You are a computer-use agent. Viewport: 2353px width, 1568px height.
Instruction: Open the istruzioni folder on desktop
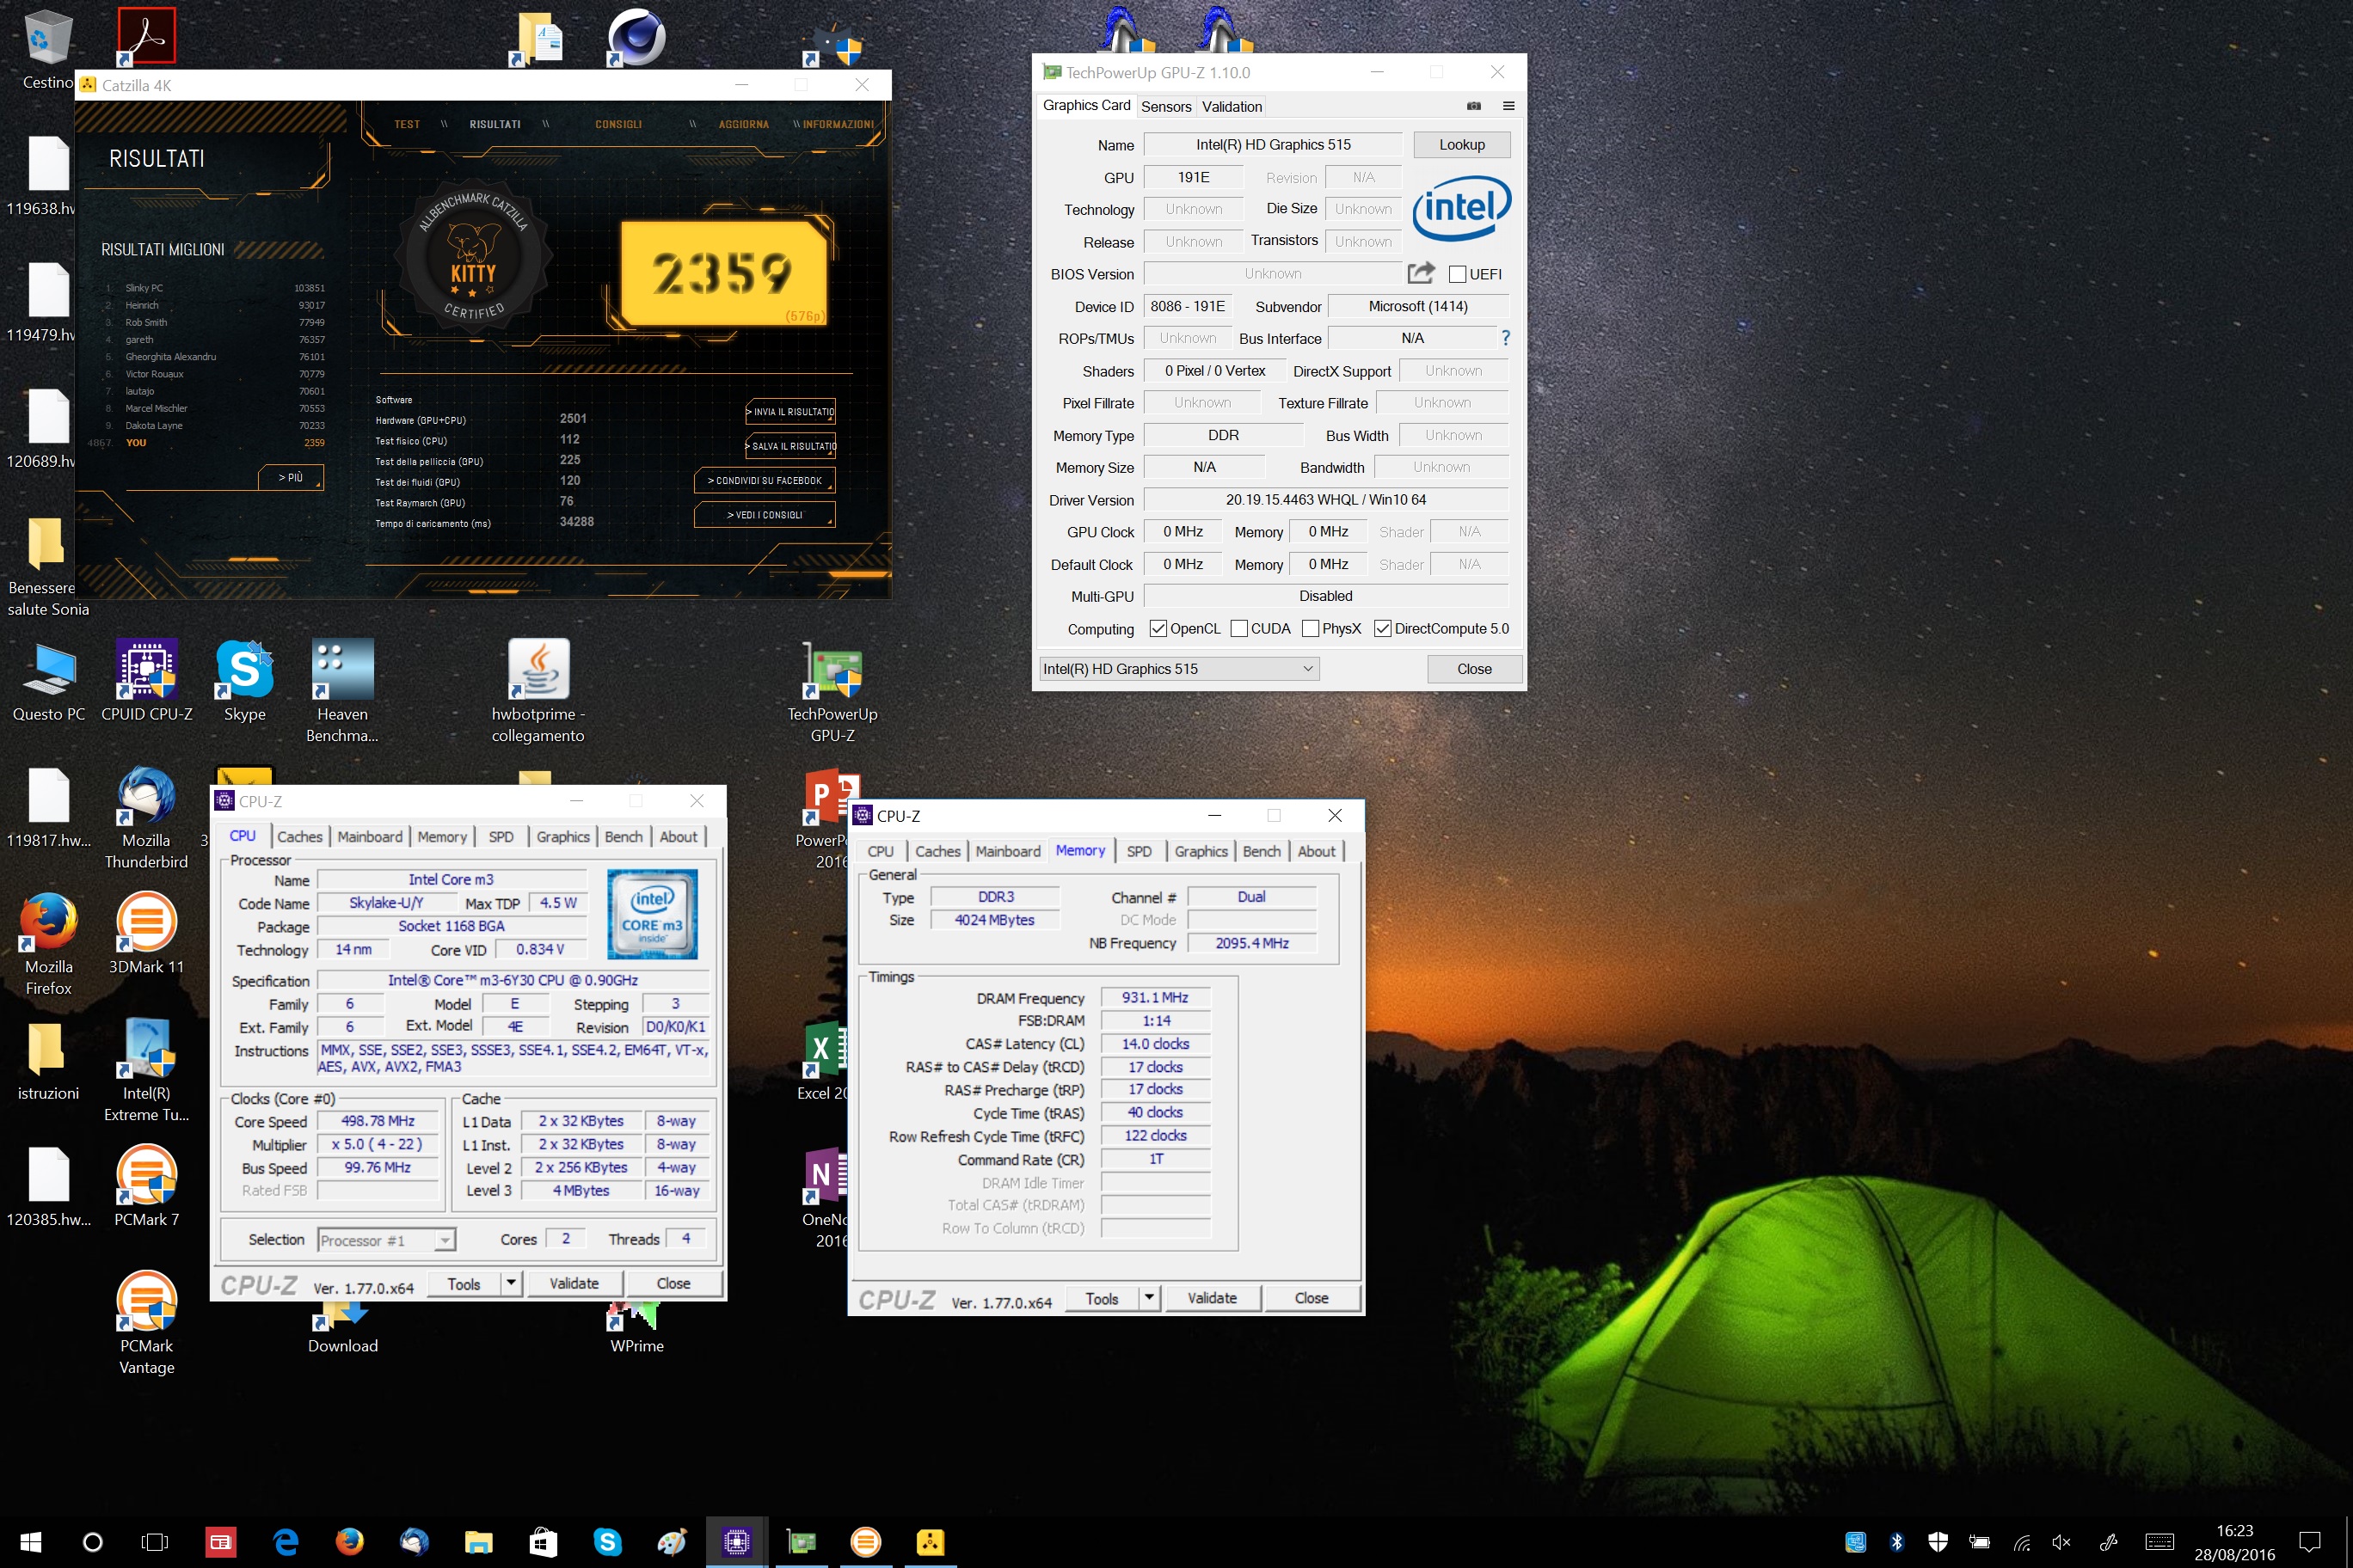tap(48, 1061)
